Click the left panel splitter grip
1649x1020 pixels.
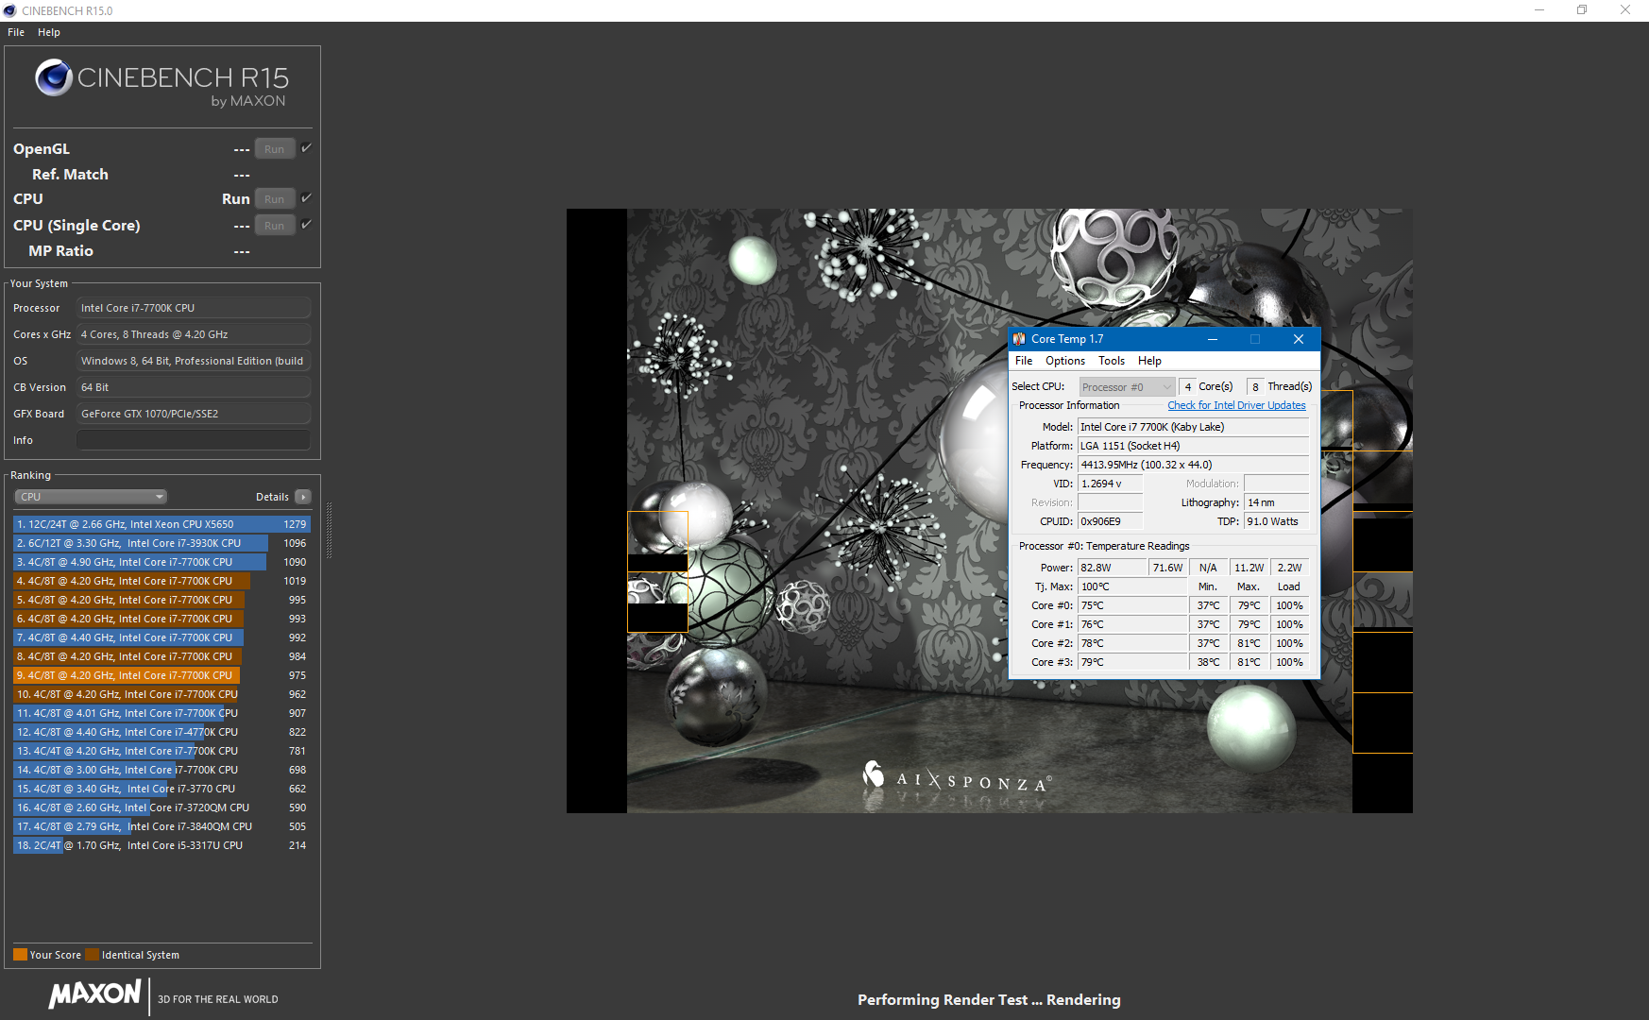click(x=329, y=531)
